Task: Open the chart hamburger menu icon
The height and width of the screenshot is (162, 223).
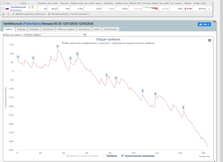Action: coord(210,40)
